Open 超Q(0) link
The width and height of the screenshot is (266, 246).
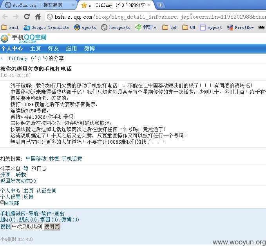(x=8, y=219)
